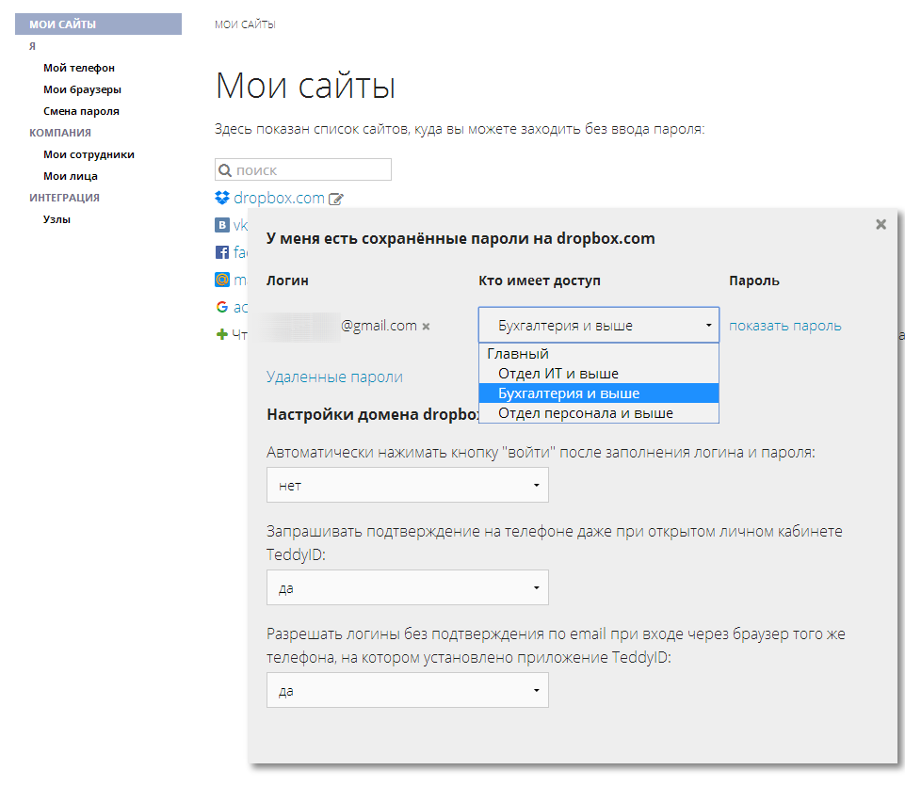Click the edit icon beside dropbox.com
The image size is (905, 786).
[336, 200]
